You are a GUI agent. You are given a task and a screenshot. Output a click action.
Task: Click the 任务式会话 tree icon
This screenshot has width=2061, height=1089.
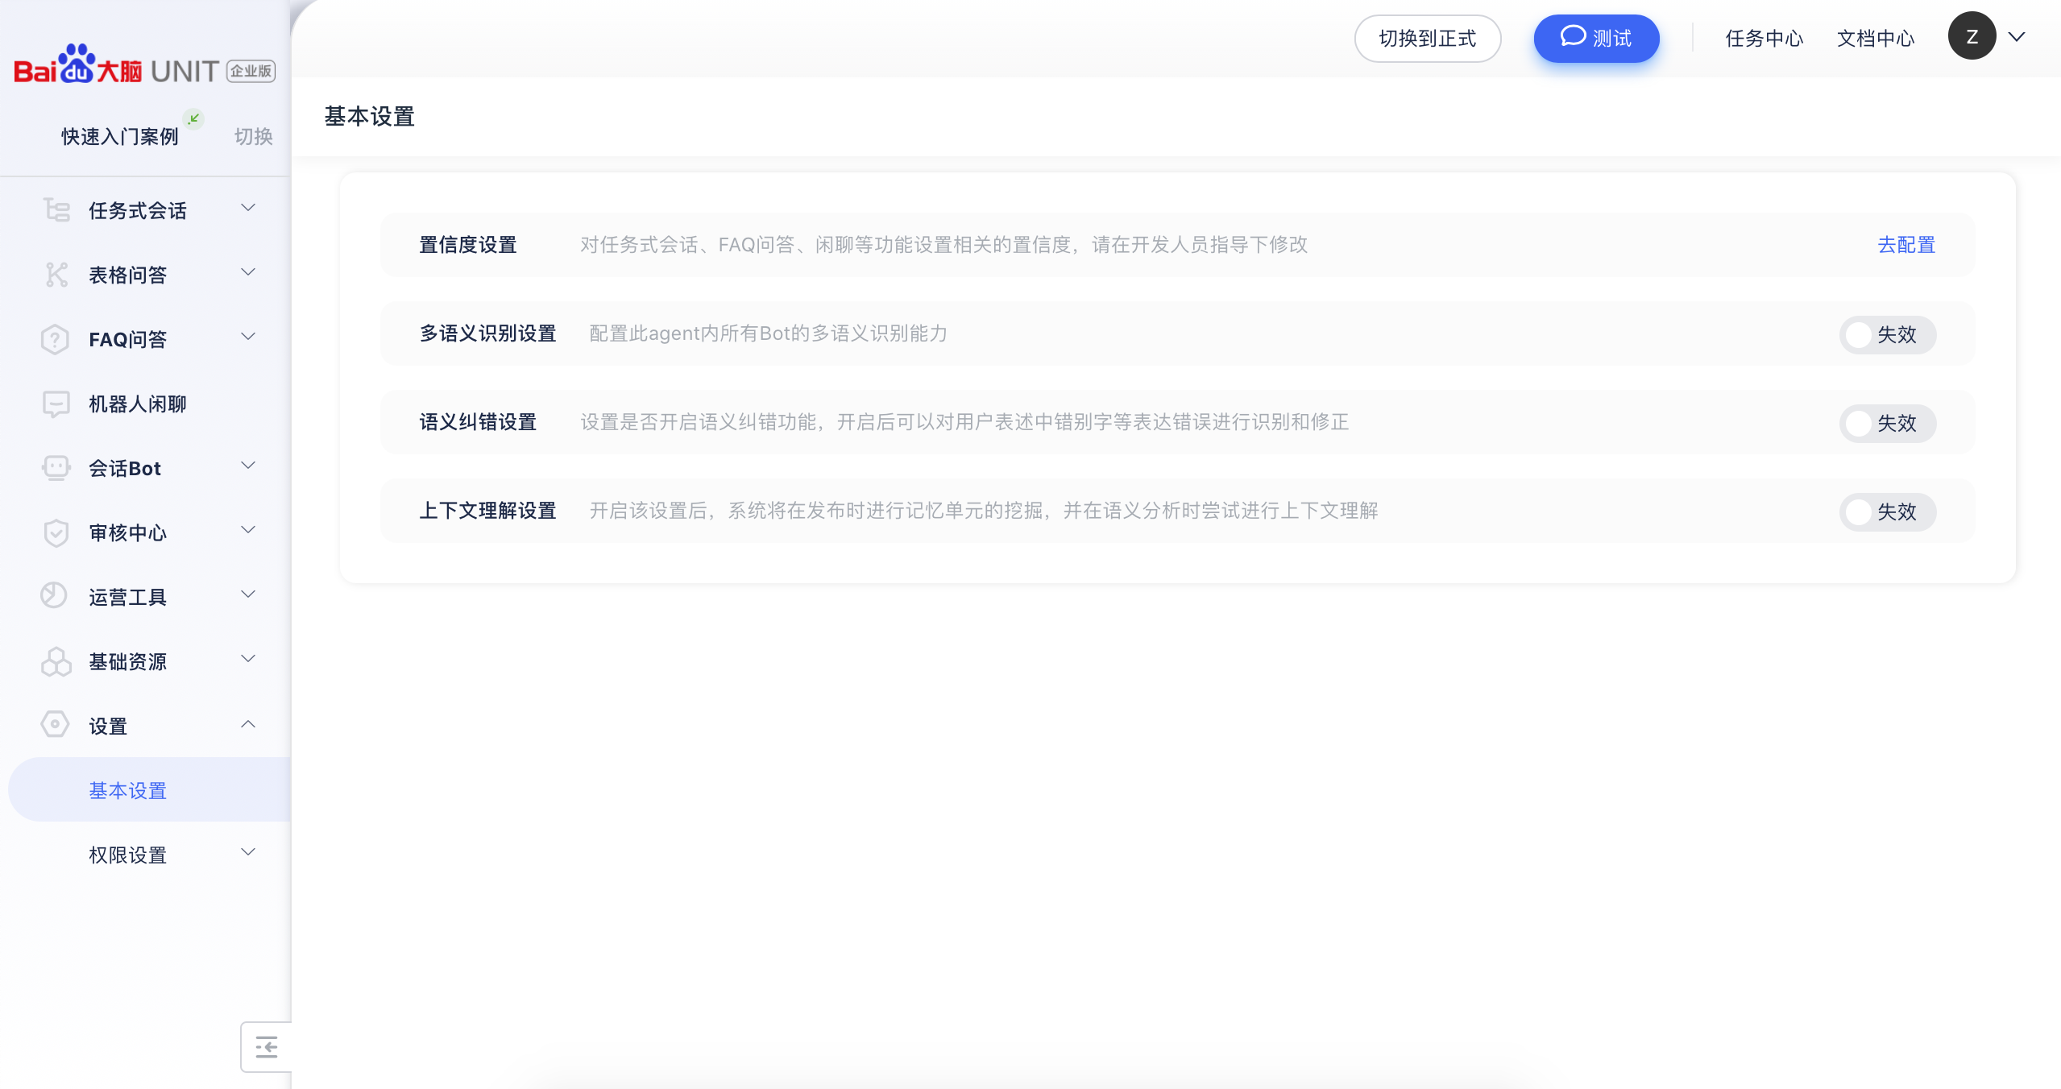pos(56,210)
